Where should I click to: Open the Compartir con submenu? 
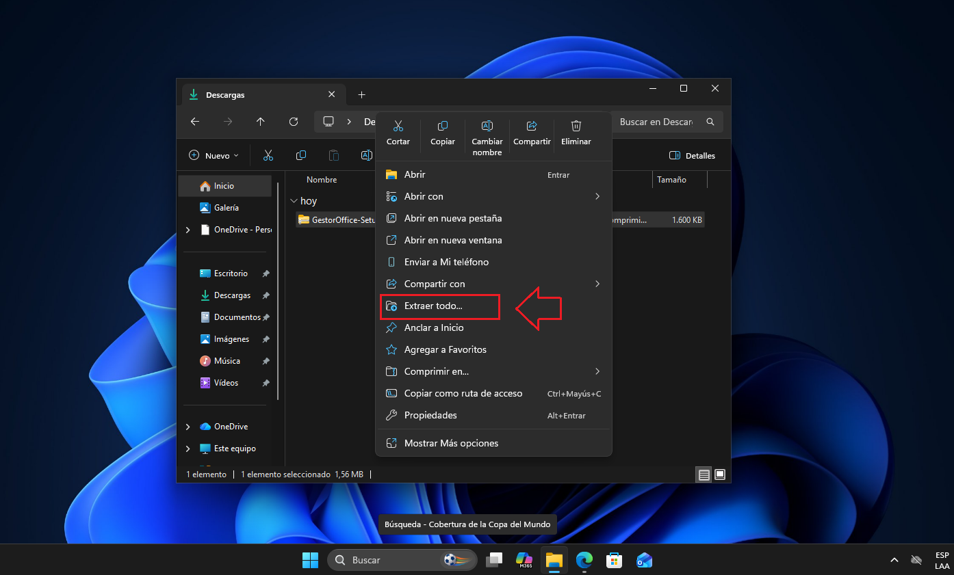click(x=493, y=284)
